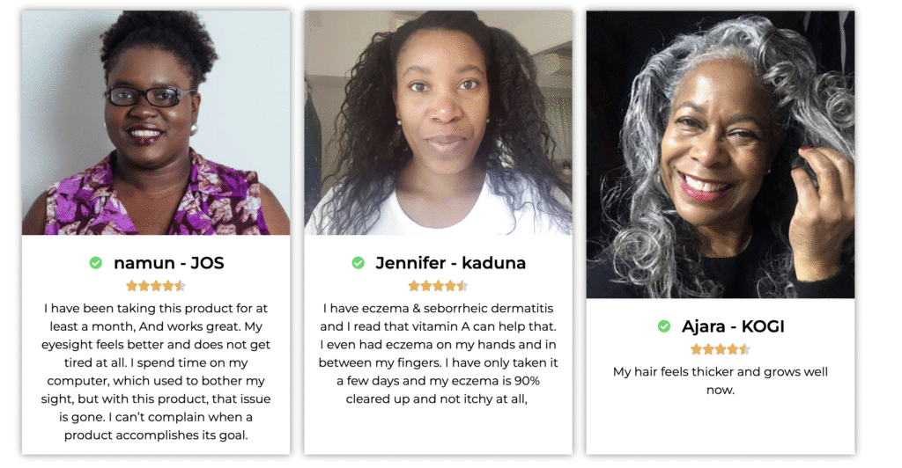Click the half star in Ajara's rating
The height and width of the screenshot is (468, 902).
pyautogui.click(x=744, y=348)
